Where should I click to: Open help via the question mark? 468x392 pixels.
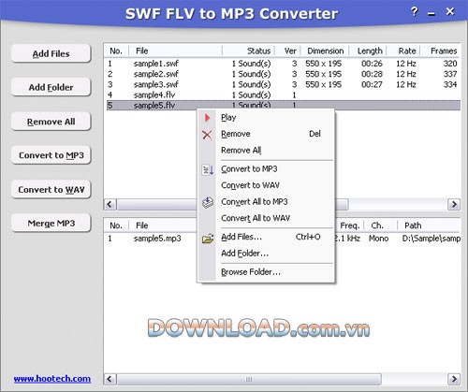coord(414,12)
